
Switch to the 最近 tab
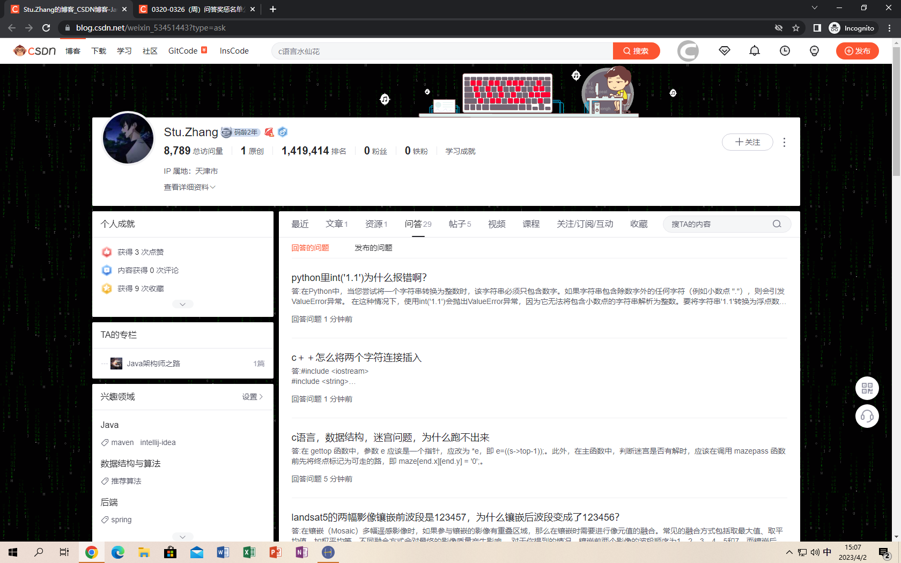(300, 224)
